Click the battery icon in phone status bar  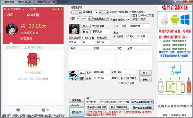pyautogui.click(x=60, y=9)
